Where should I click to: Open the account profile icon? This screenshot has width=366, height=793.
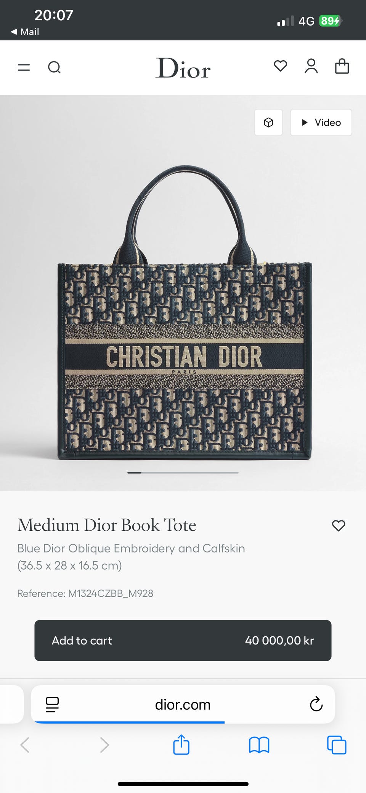click(x=311, y=66)
